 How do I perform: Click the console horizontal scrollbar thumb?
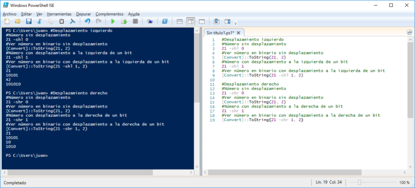coord(80,172)
